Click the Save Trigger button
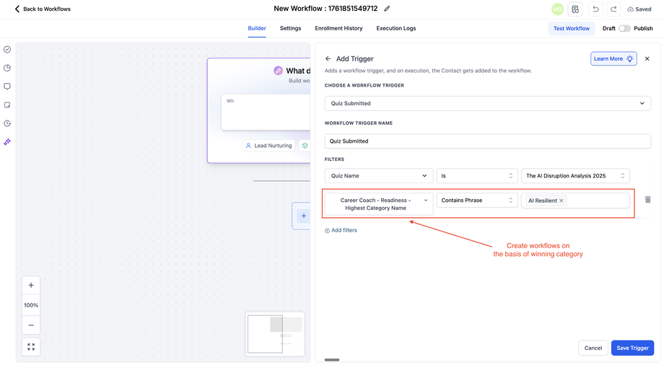 (632, 348)
